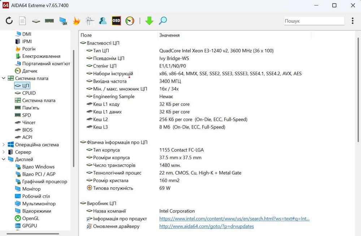
Task: Select CPUID tree item
Action: [x=25, y=93]
